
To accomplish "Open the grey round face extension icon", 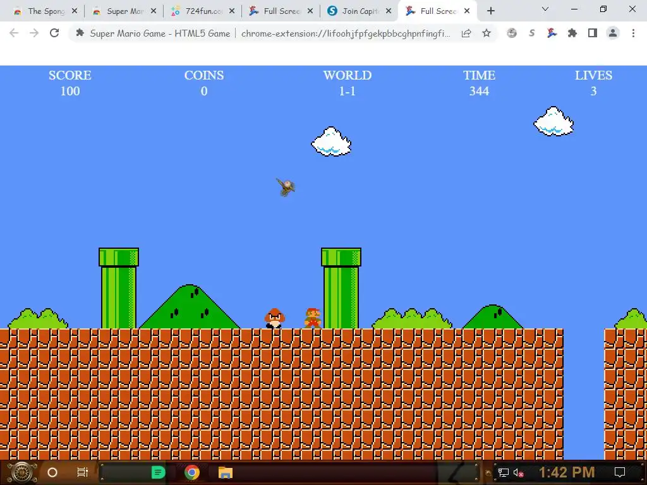I will tap(512, 33).
